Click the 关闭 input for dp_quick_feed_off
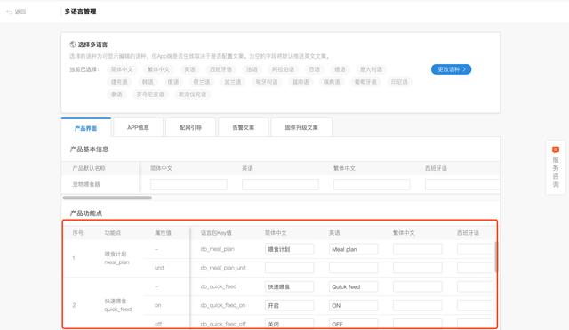This screenshot has height=330, width=569. [x=289, y=324]
